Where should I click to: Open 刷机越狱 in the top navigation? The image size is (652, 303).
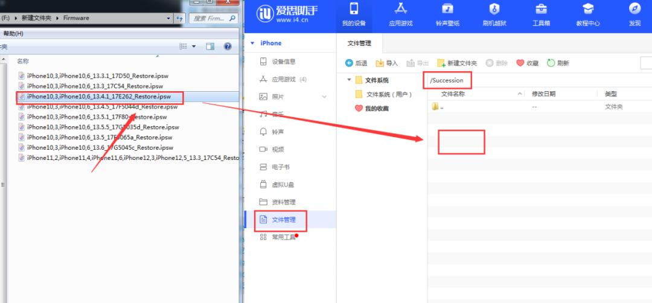pos(494,15)
